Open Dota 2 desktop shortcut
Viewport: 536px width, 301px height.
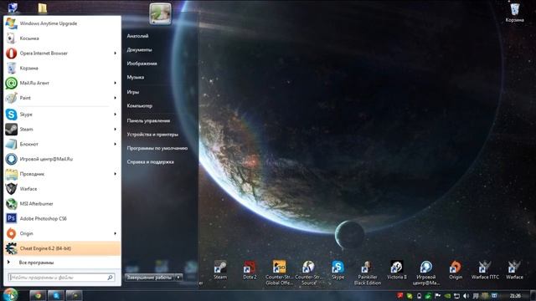click(x=250, y=270)
